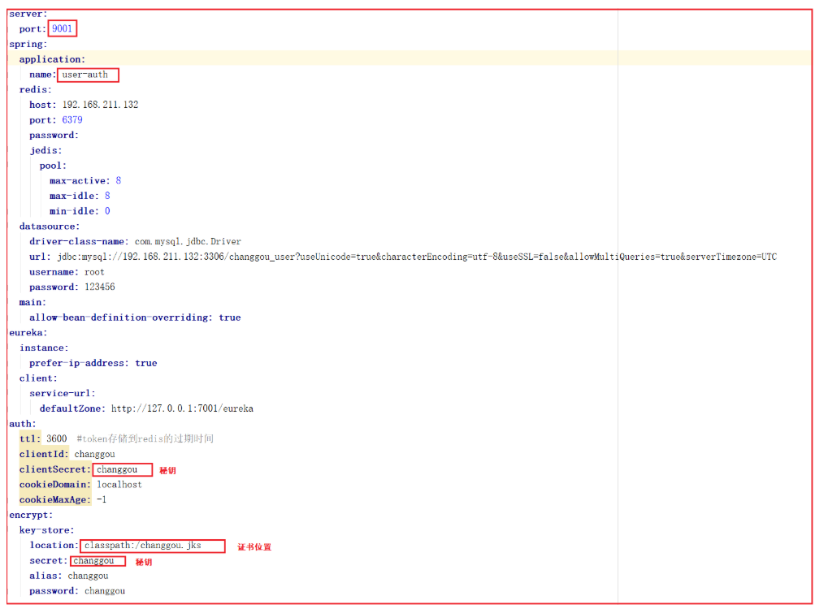Screen dimensions: 815x609
Task: Click the 'redis:' key line
Action: [x=35, y=90]
